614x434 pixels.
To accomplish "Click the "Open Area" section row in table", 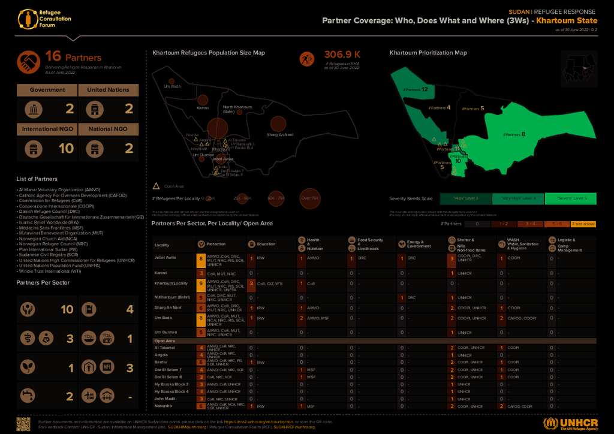I will tap(374, 341).
